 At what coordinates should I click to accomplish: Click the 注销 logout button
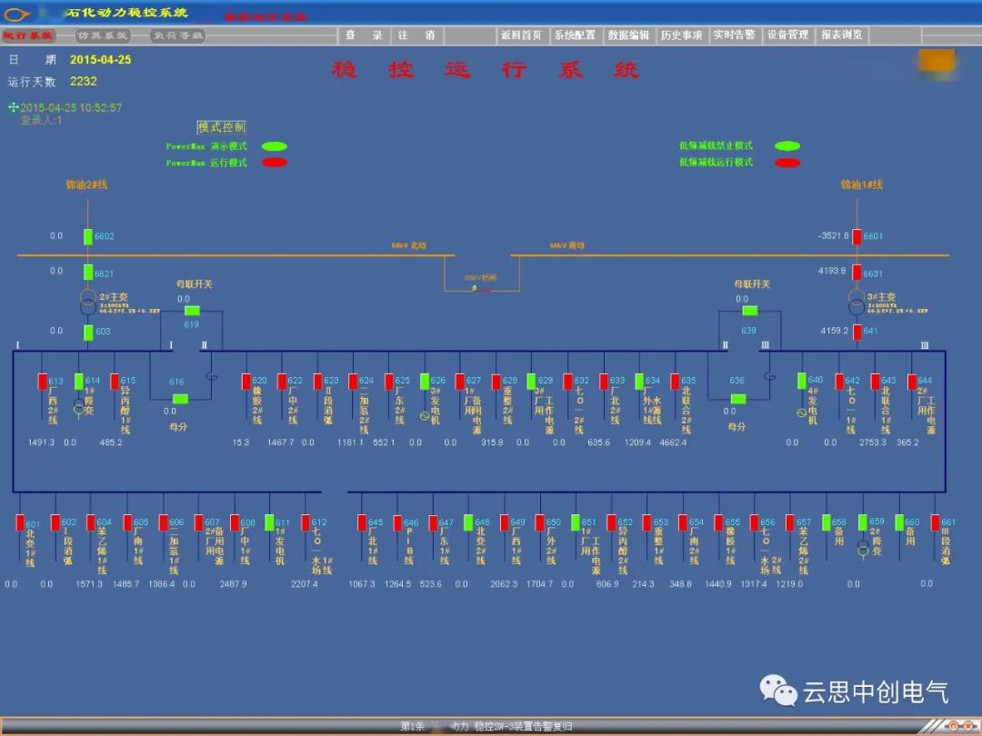point(417,35)
